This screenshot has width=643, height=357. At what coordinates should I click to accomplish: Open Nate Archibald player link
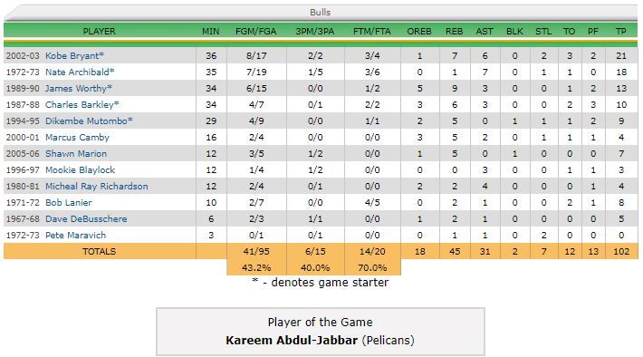tap(78, 72)
